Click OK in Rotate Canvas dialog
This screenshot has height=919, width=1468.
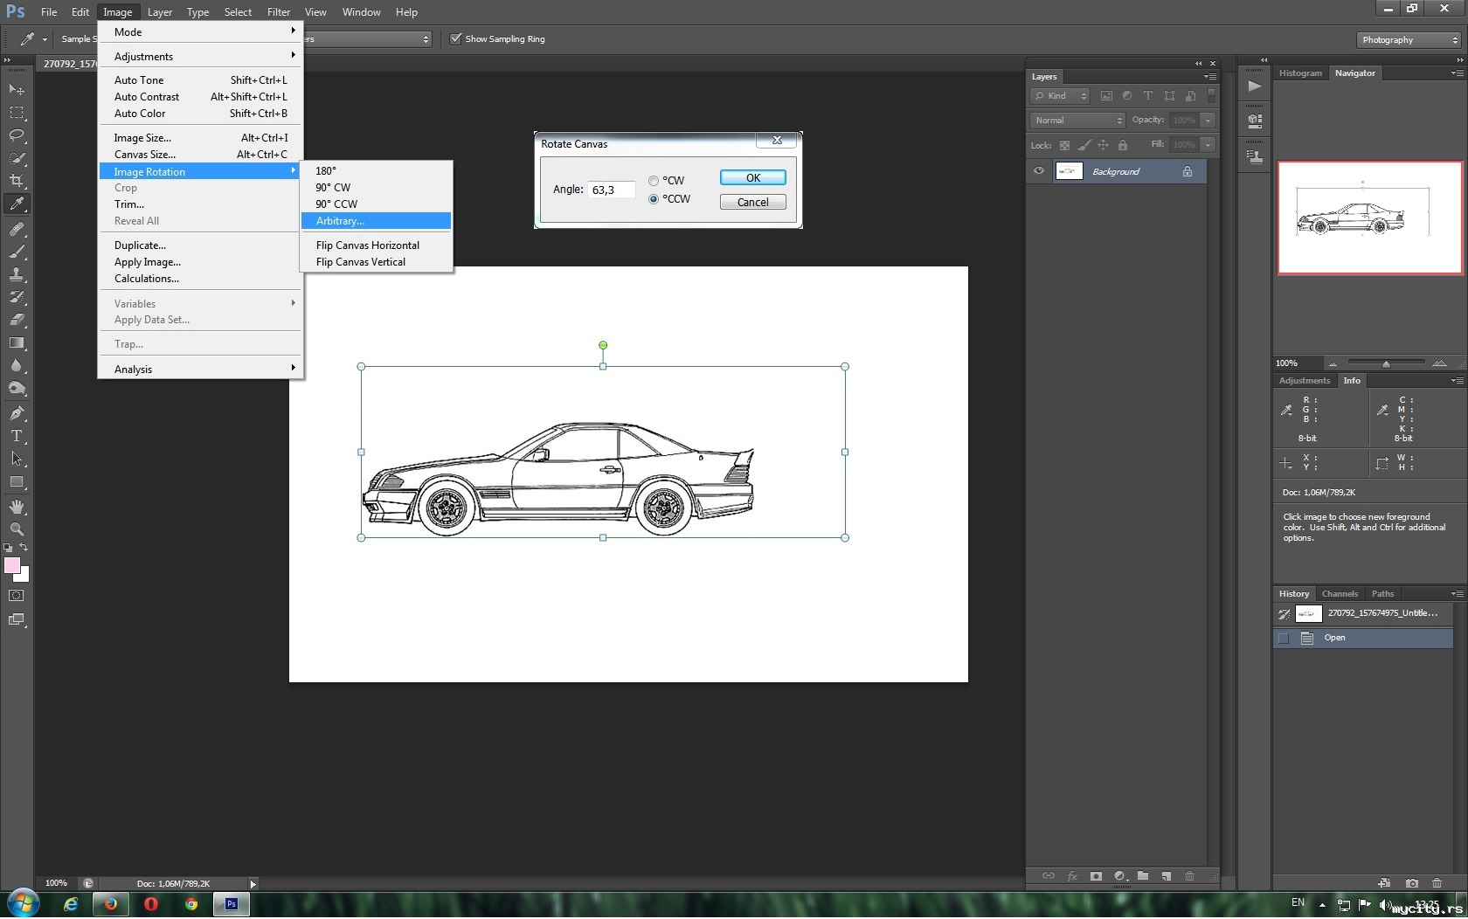tap(752, 177)
